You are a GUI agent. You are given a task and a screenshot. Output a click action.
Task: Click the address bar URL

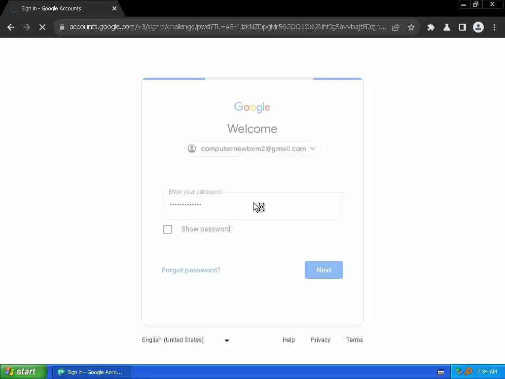pyautogui.click(x=227, y=27)
